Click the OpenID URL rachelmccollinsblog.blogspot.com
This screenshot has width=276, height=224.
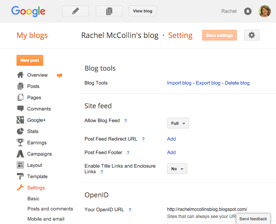click(207, 209)
